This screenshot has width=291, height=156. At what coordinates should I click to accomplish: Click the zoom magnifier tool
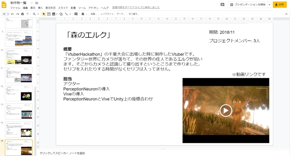click(34, 14)
